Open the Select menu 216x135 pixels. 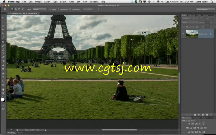click(x=63, y=2)
